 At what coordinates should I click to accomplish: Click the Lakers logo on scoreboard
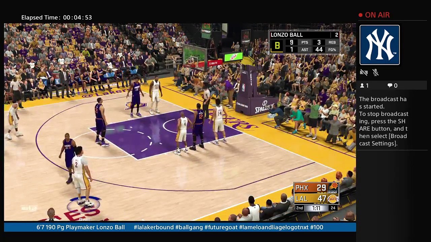[x=333, y=199]
